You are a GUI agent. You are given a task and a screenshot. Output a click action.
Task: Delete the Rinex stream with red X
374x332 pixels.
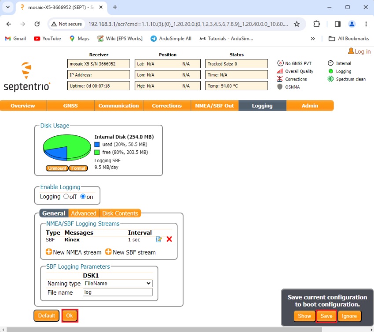click(x=169, y=240)
